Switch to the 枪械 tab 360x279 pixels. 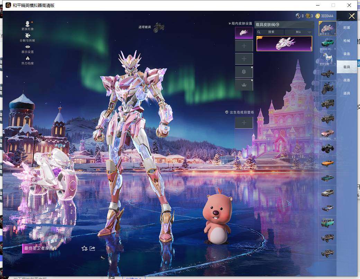click(347, 41)
